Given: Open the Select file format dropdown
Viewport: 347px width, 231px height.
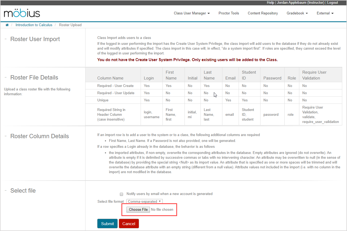Looking at the screenshot, I should tap(144, 202).
